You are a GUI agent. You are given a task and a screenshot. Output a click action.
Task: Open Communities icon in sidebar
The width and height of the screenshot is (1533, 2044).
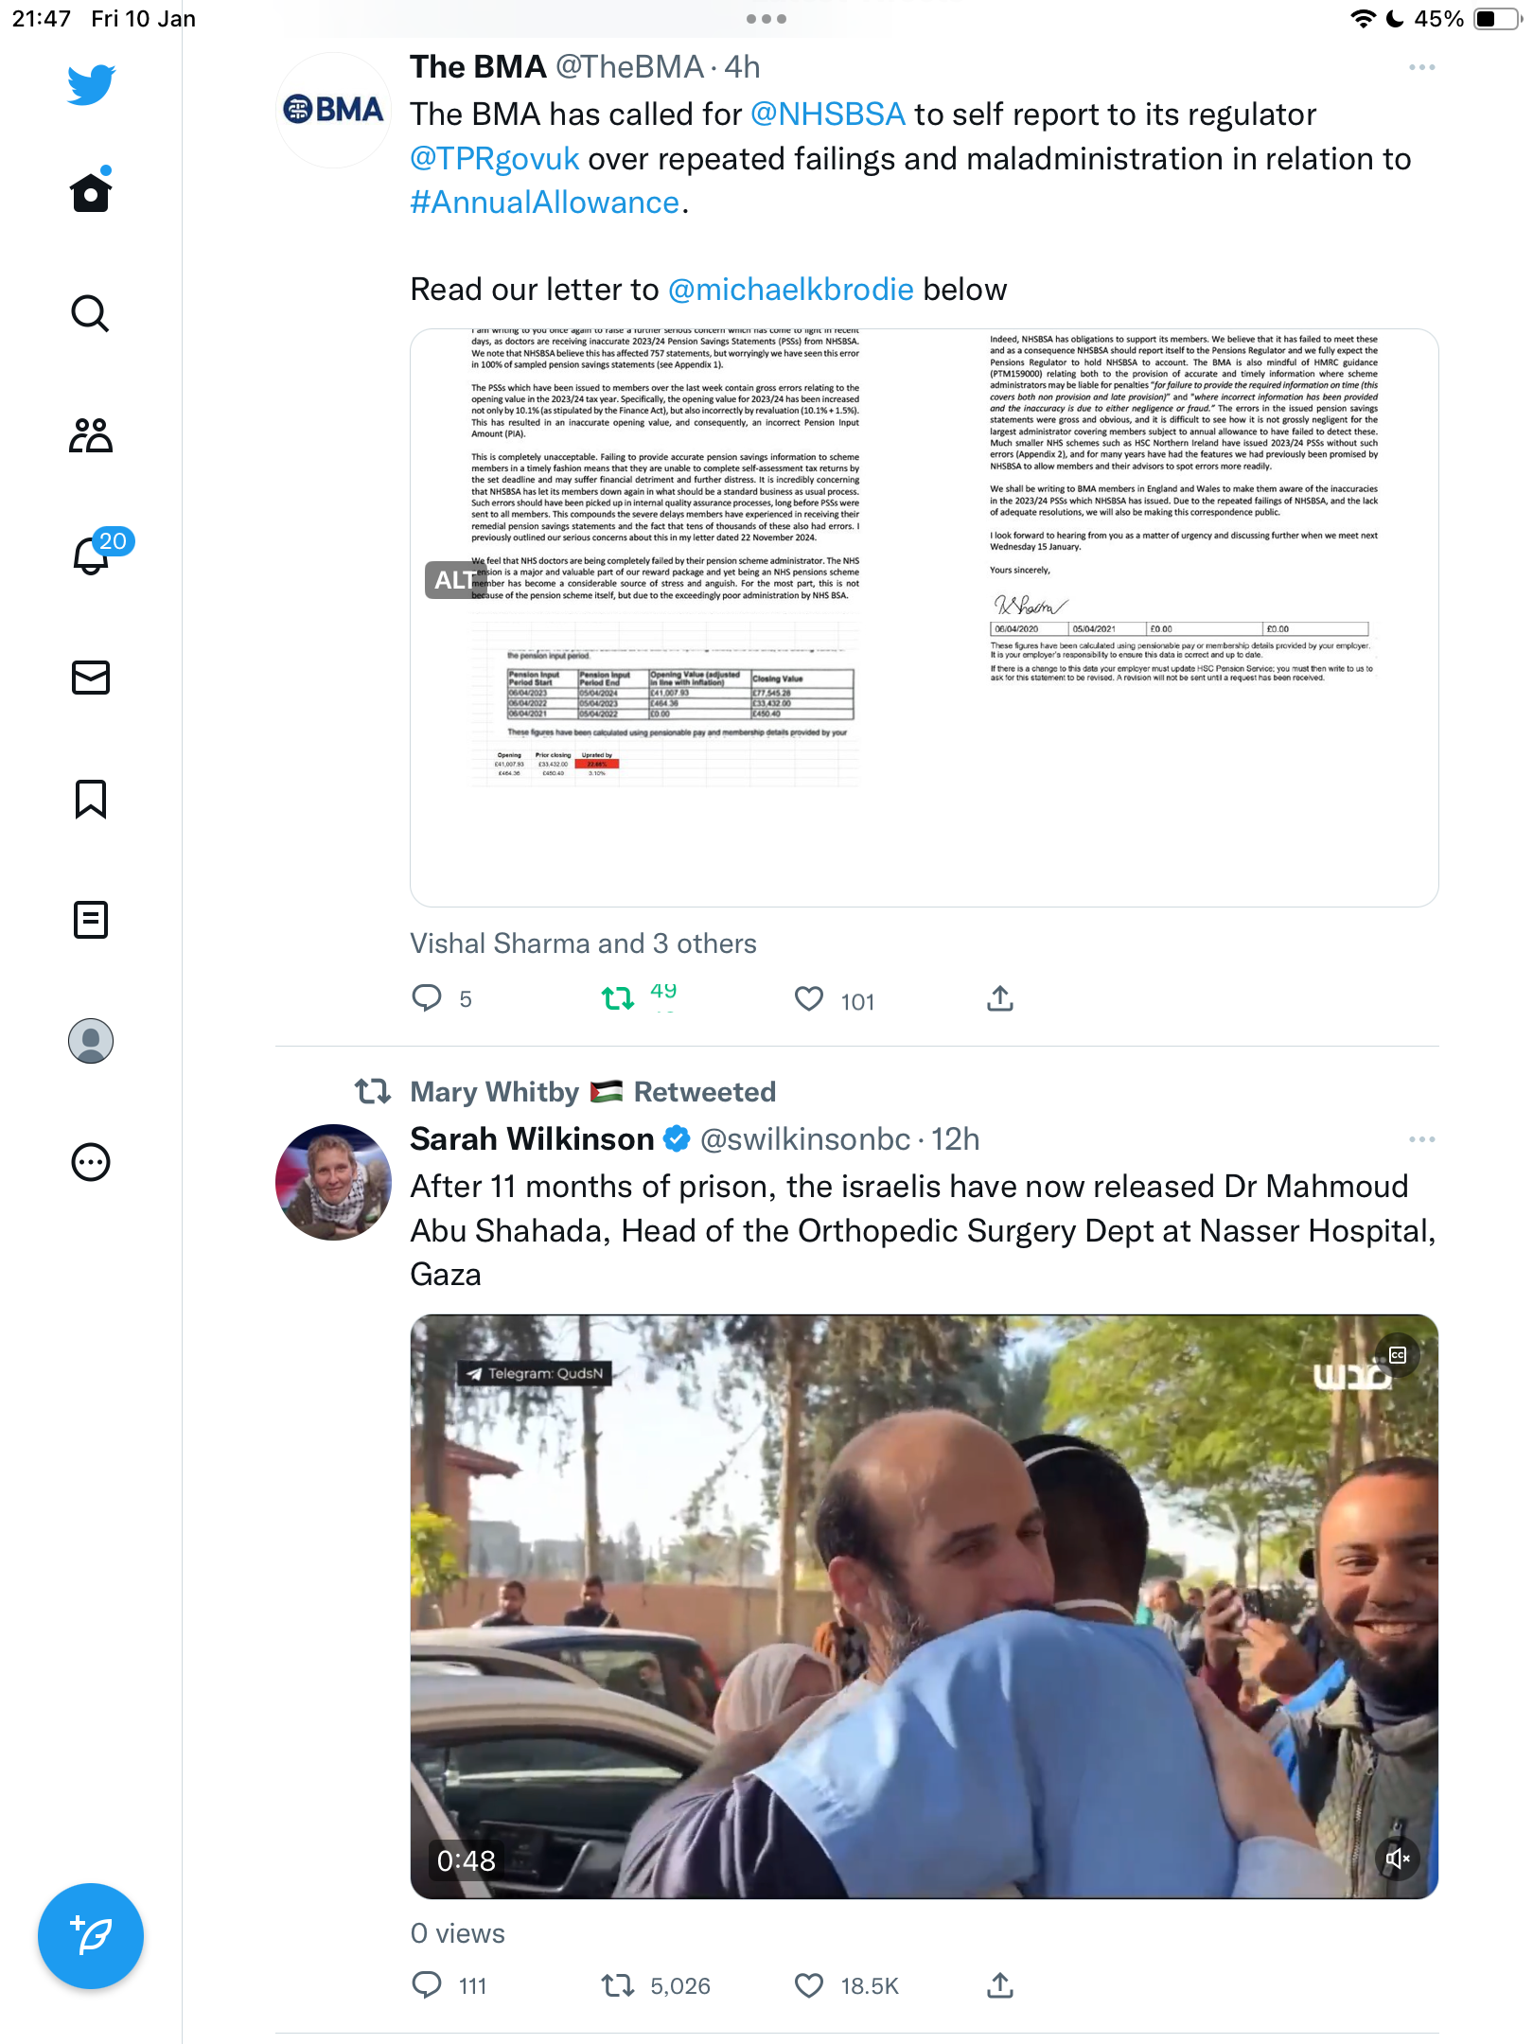click(91, 435)
